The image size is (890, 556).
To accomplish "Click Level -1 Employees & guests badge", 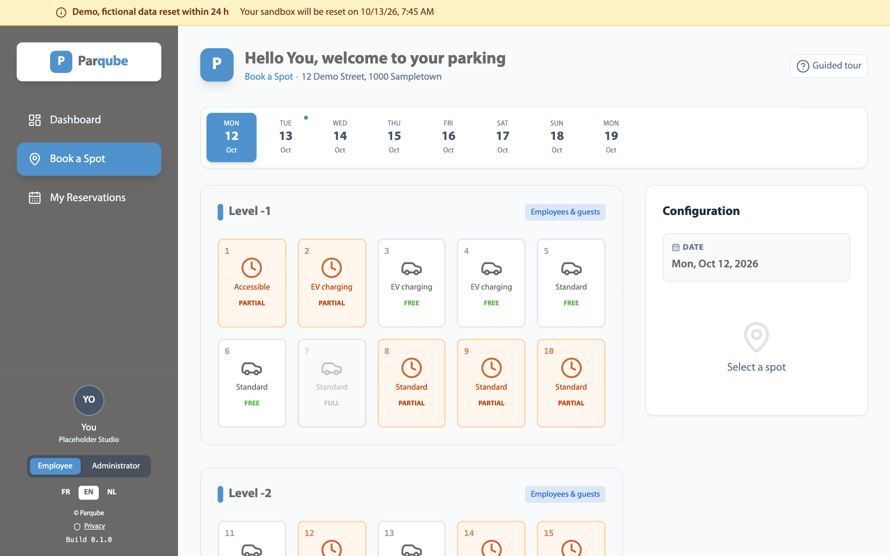I will coord(565,212).
